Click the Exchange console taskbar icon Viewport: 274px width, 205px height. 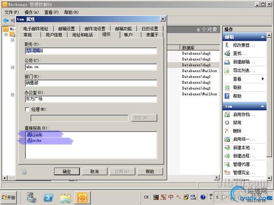82,198
